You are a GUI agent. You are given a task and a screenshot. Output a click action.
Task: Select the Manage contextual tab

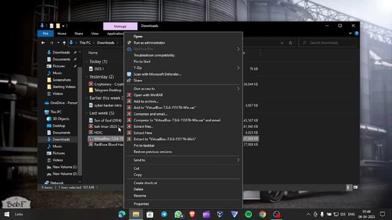point(120,26)
